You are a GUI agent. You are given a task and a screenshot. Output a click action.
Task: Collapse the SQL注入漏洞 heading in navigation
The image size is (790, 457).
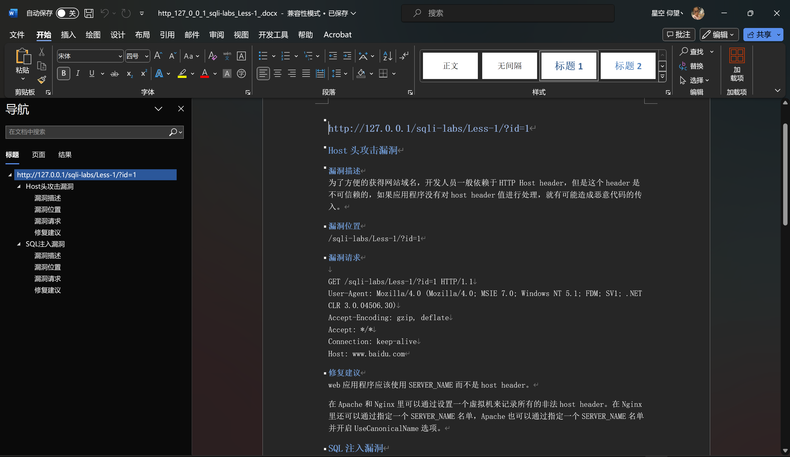pyautogui.click(x=19, y=244)
